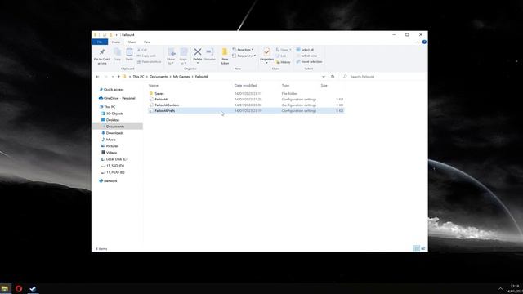This screenshot has height=294, width=523.
Task: Click Select none
Action: [306, 56]
